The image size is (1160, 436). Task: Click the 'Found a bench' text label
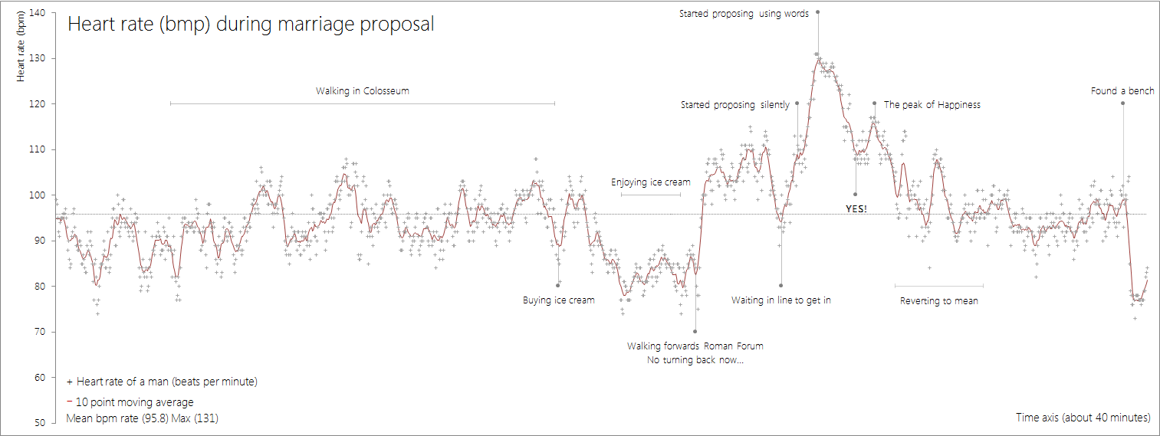[1122, 91]
